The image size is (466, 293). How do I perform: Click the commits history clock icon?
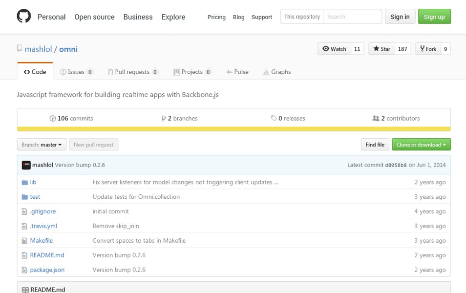tap(53, 119)
